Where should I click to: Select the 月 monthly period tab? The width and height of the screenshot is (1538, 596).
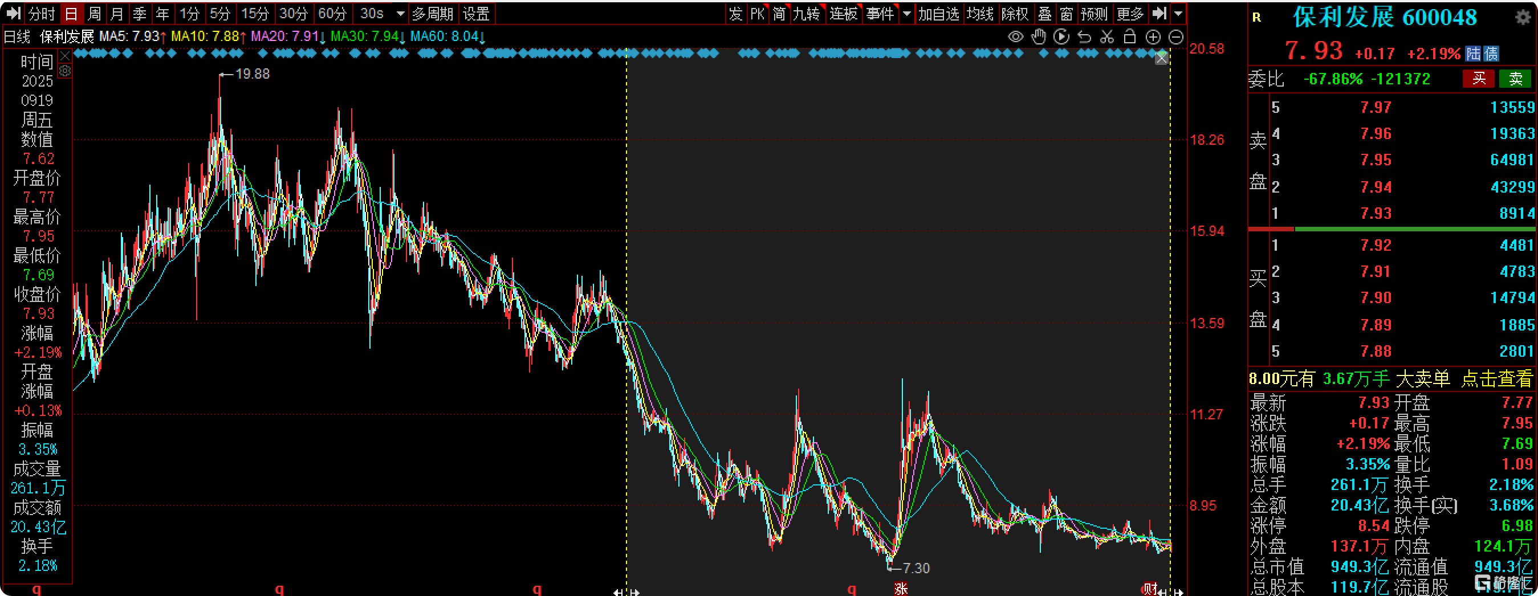pyautogui.click(x=117, y=14)
